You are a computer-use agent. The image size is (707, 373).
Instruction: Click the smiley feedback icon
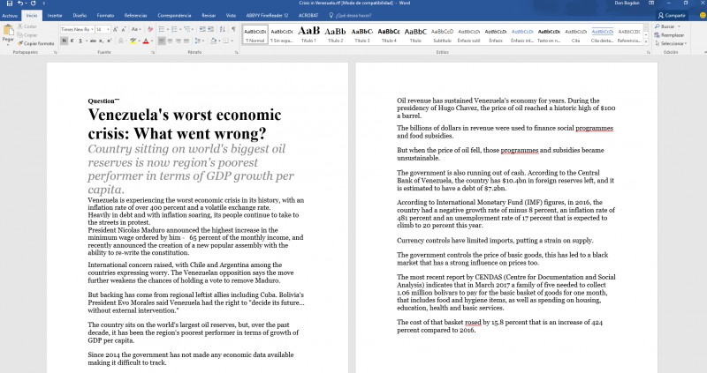click(703, 15)
